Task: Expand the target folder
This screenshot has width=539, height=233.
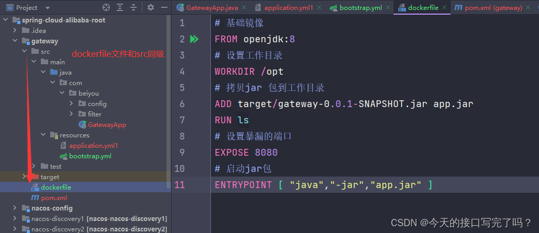Action: click(25, 177)
